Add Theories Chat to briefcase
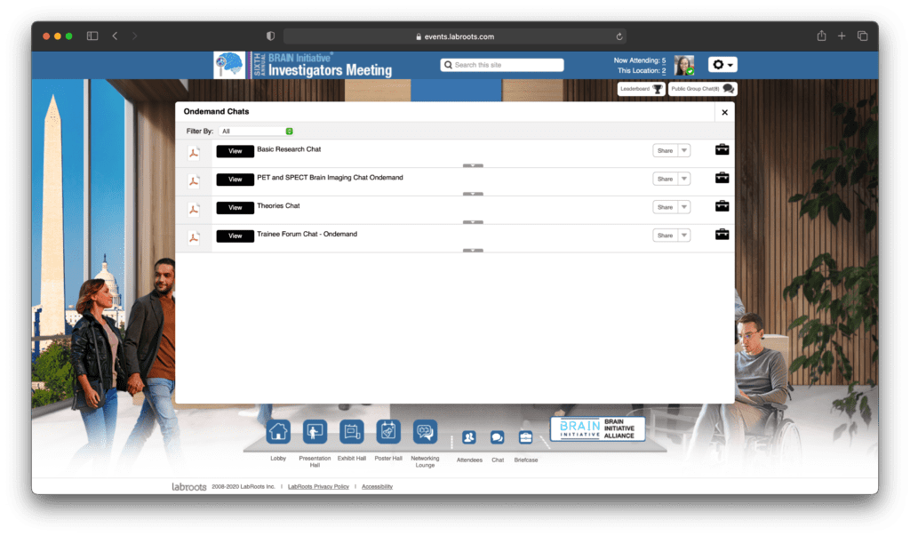 point(722,206)
